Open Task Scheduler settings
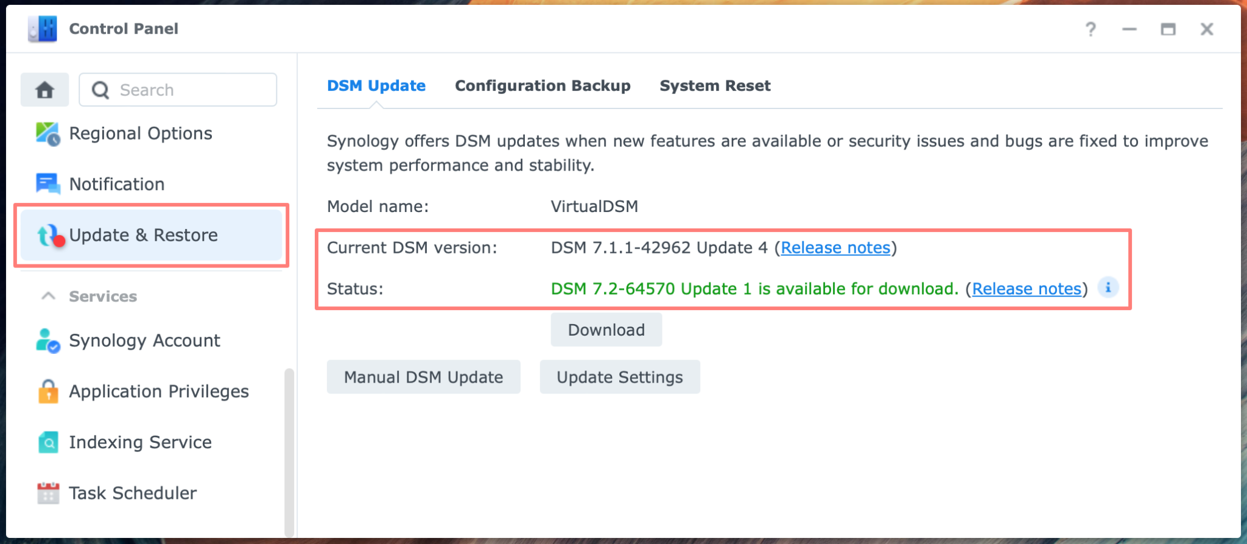The height and width of the screenshot is (544, 1247). 151,493
